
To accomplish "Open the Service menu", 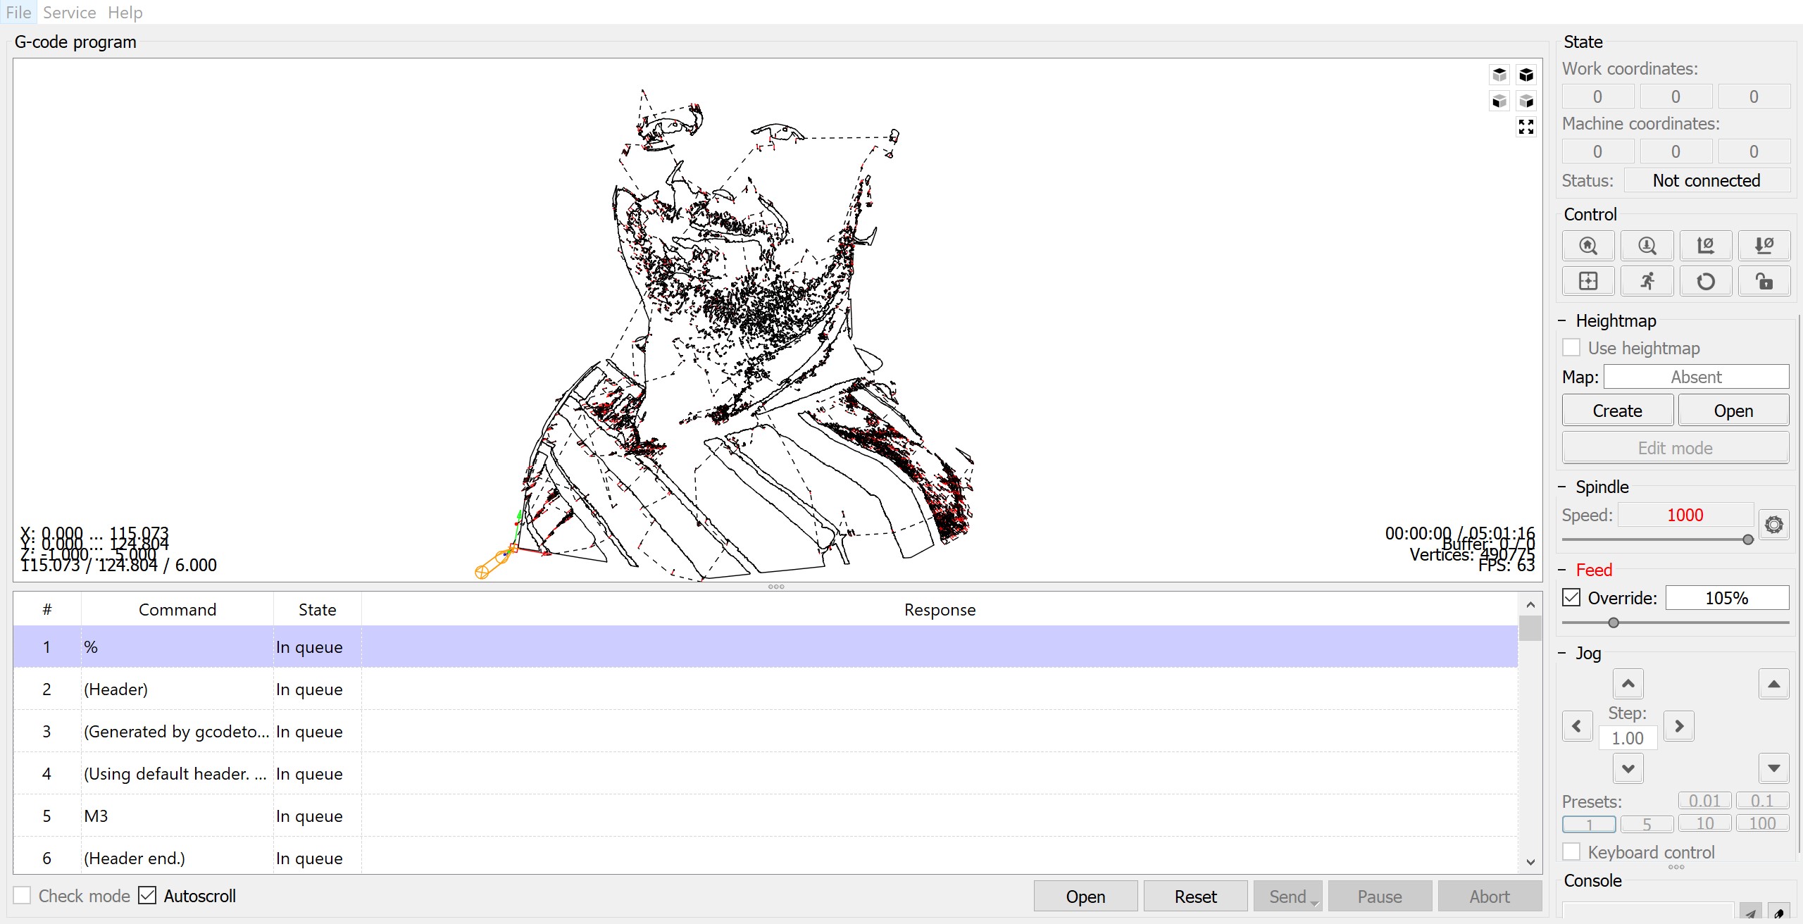I will click(69, 12).
